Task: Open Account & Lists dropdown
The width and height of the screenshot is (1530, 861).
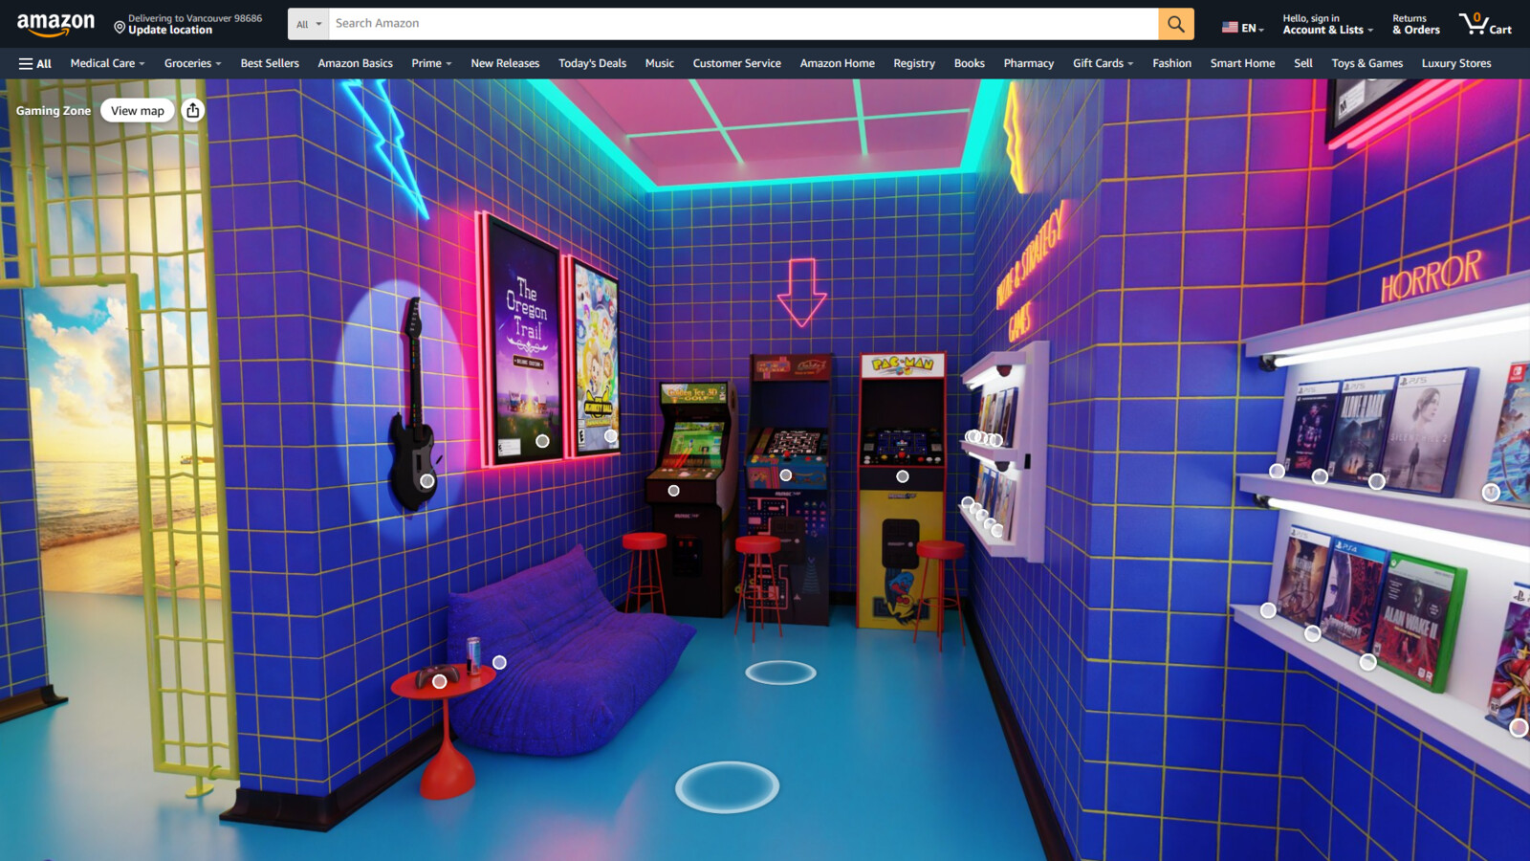Action: pyautogui.click(x=1327, y=24)
